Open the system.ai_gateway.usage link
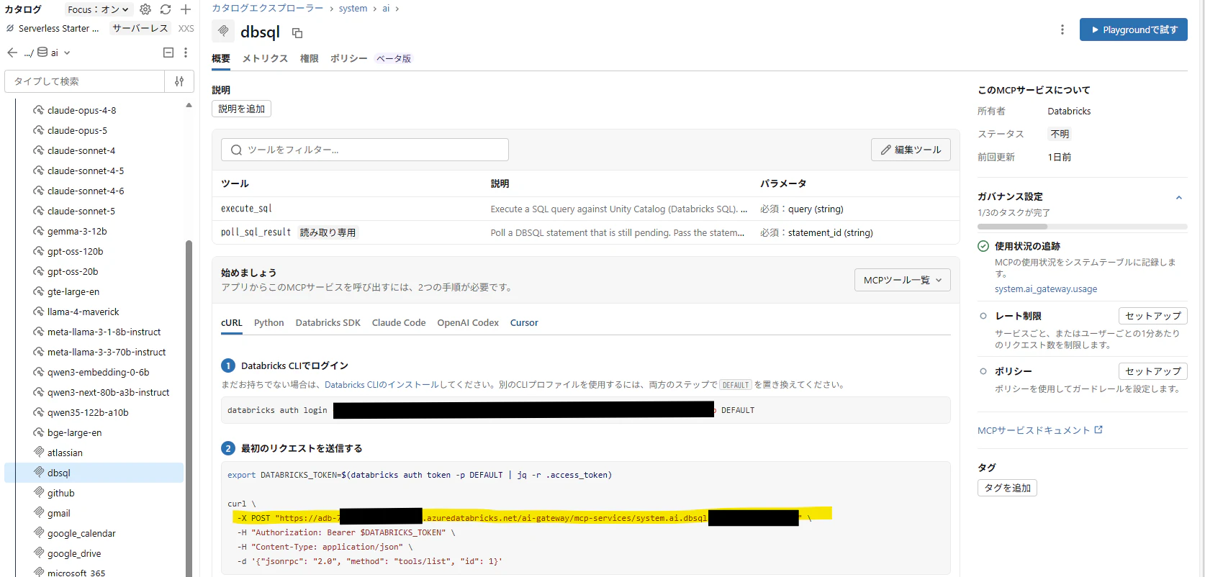1205x577 pixels. (1046, 289)
